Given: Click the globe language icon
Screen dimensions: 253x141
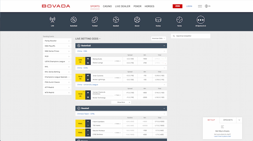Looking at the screenshot, I should click(x=206, y=6).
